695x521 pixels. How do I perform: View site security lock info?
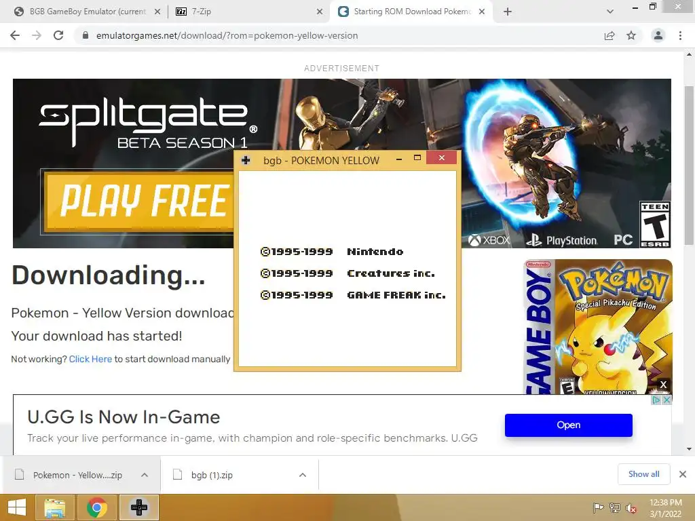point(86,35)
